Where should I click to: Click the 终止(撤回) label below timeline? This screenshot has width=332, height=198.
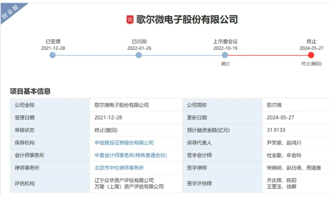(x=312, y=64)
